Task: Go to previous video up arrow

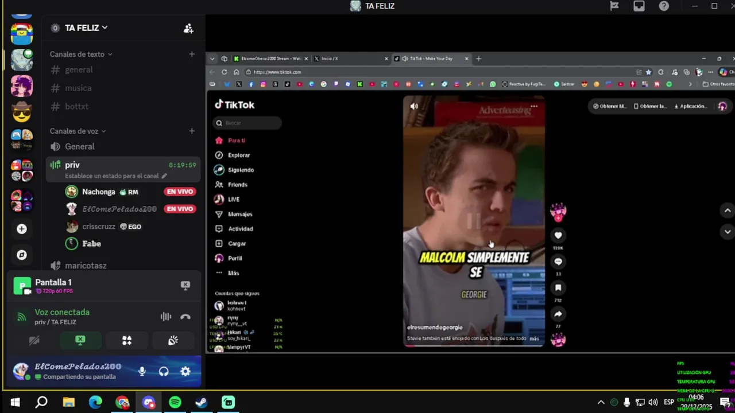Action: (x=728, y=211)
